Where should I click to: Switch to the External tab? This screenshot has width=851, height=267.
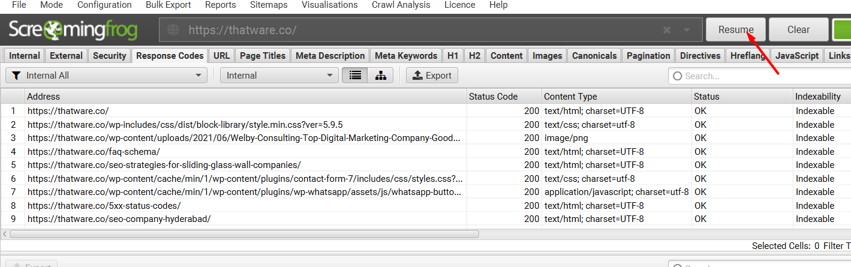pos(66,56)
